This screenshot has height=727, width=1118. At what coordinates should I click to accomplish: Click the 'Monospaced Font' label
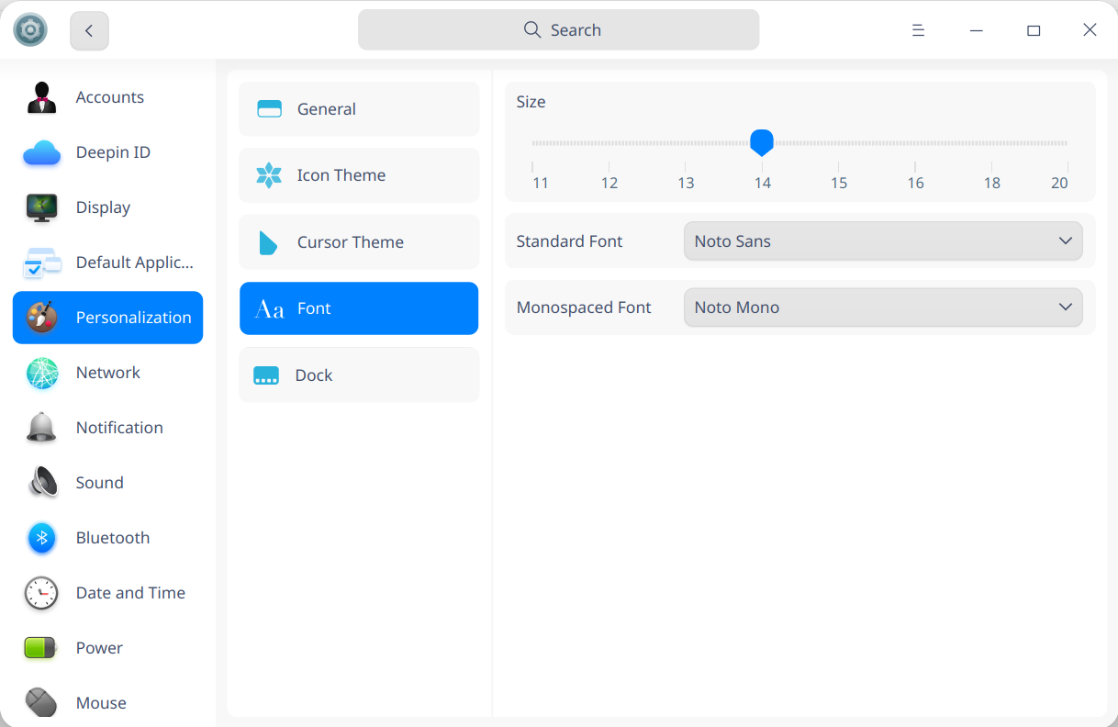click(584, 308)
